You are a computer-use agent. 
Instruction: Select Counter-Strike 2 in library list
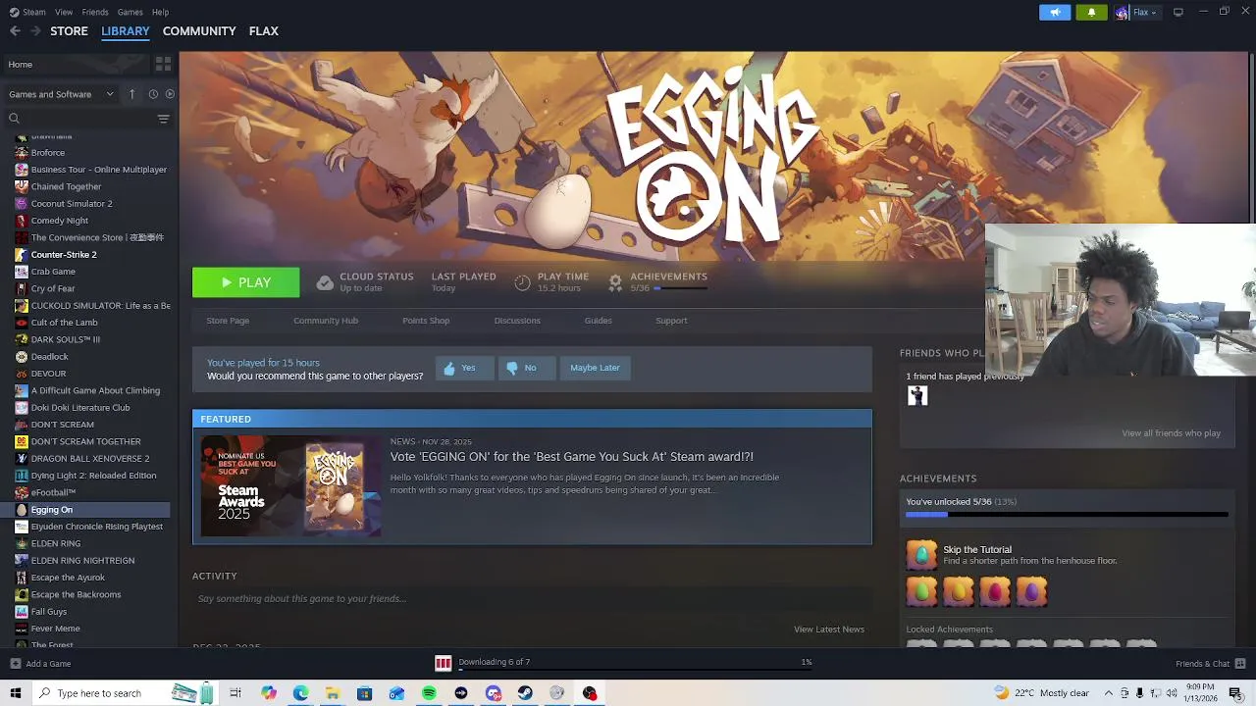[64, 255]
